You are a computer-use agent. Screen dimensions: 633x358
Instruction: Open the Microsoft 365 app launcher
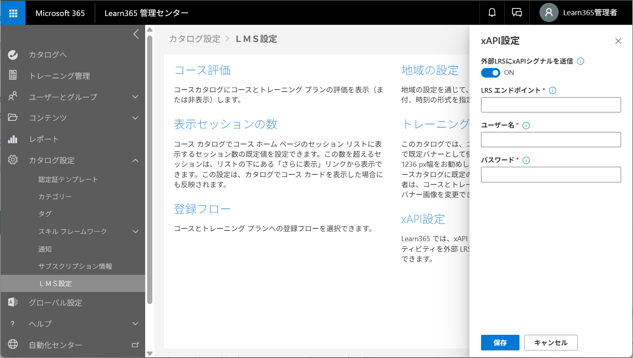[13, 13]
